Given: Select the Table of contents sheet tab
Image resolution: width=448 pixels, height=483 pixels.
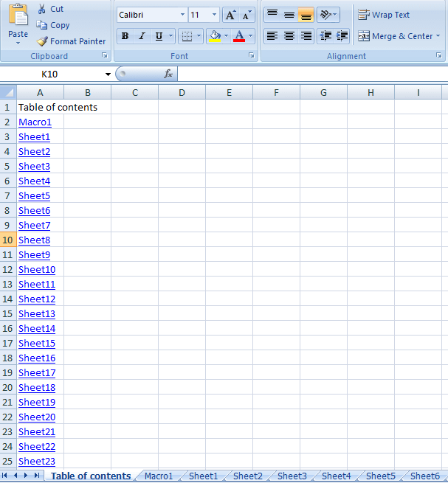Looking at the screenshot, I should coord(91,476).
